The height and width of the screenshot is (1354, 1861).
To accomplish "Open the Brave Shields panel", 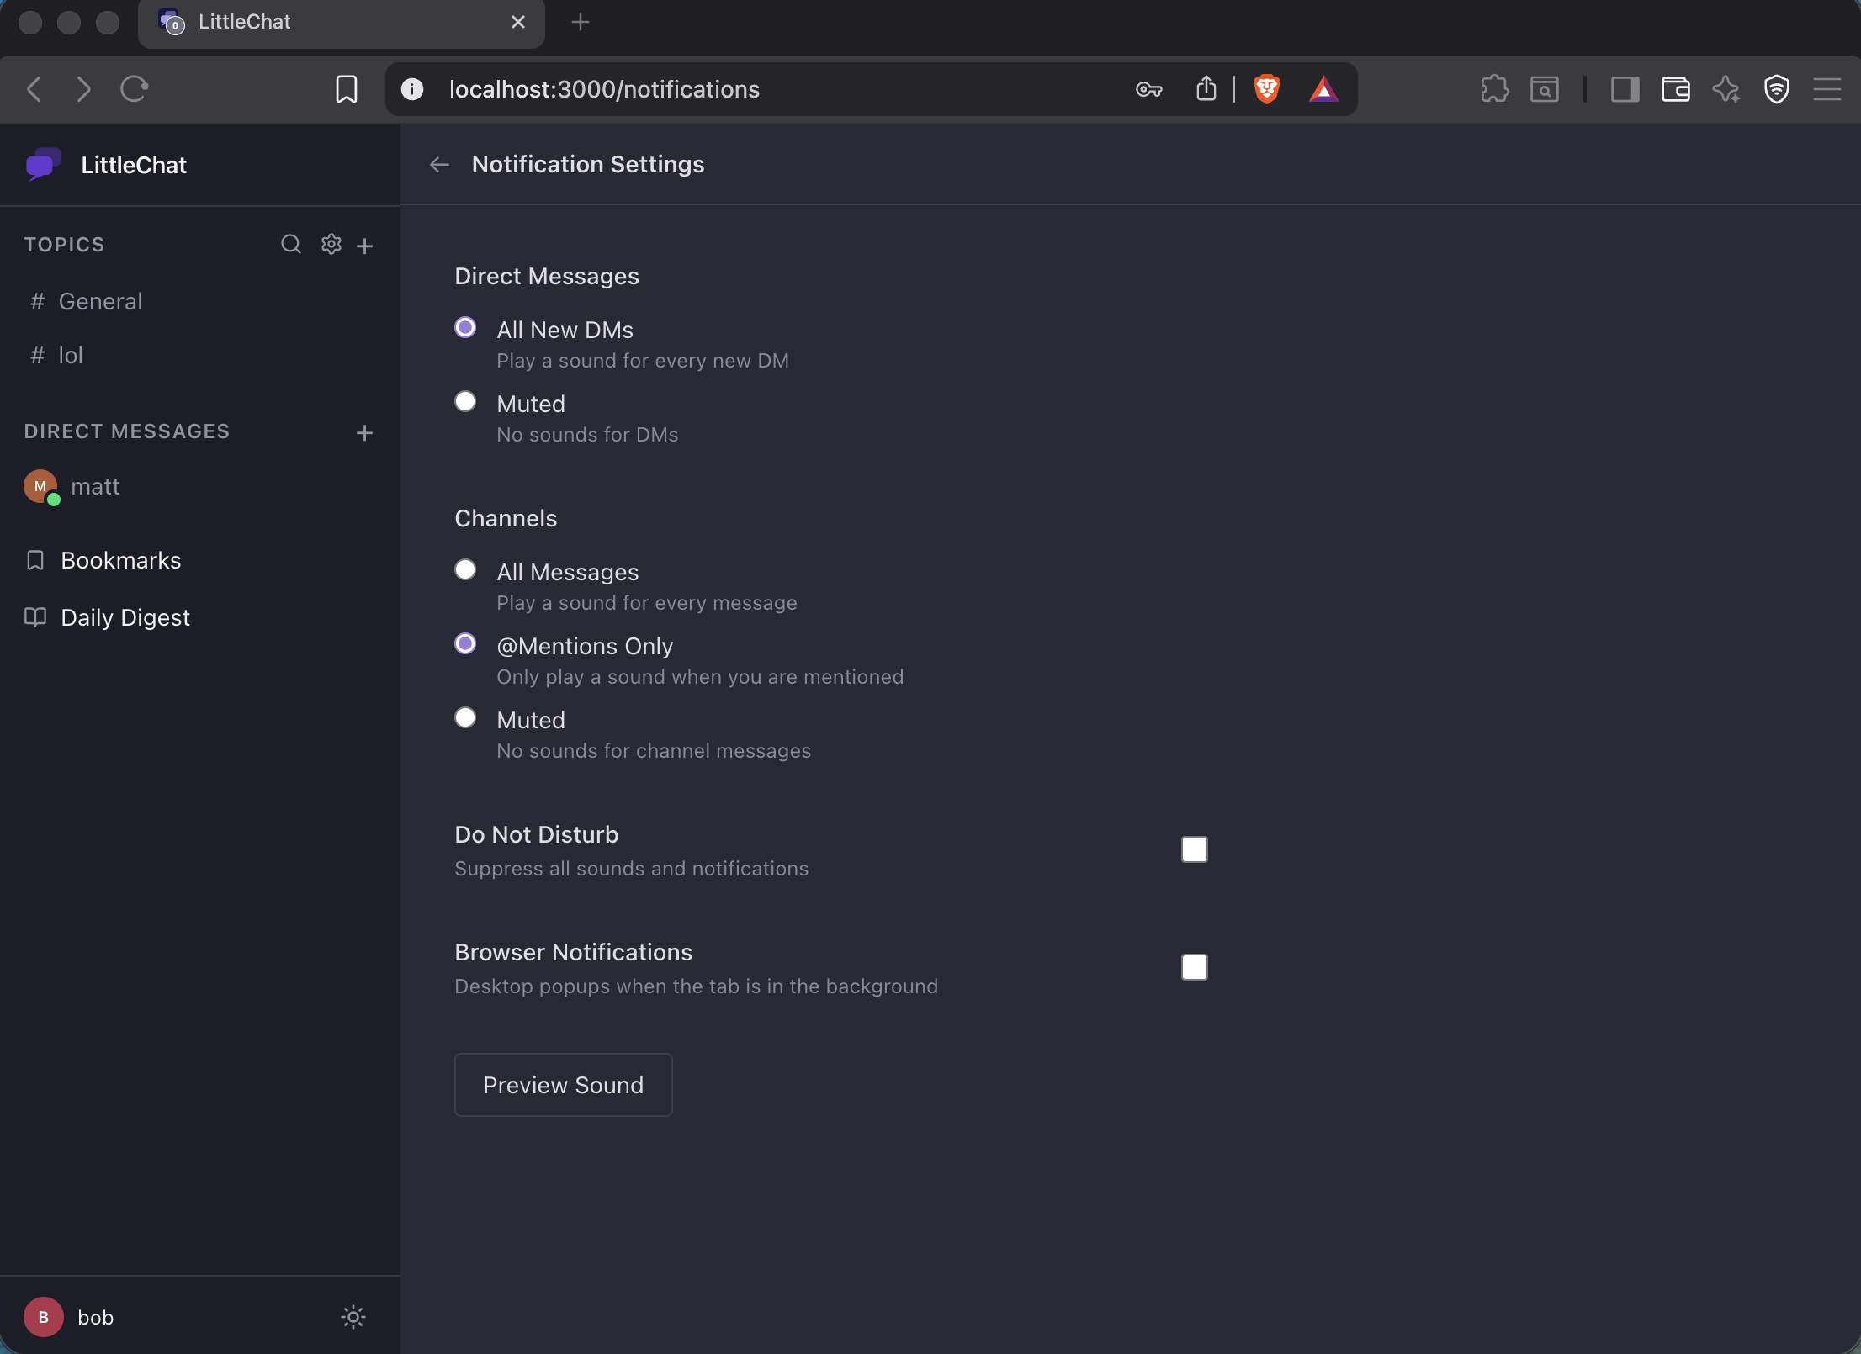I will [1266, 88].
